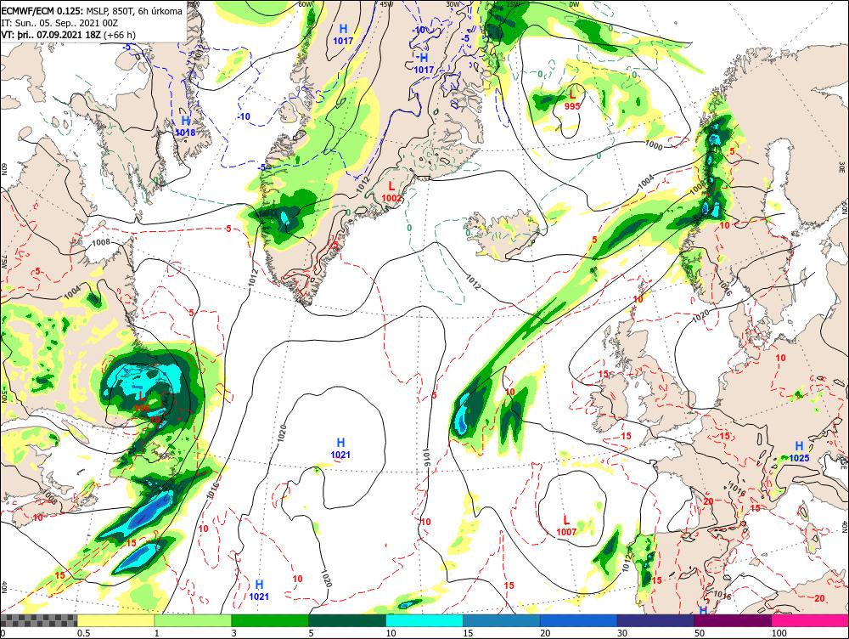
Task: Click the legend tick label '100'
Action: point(779,633)
